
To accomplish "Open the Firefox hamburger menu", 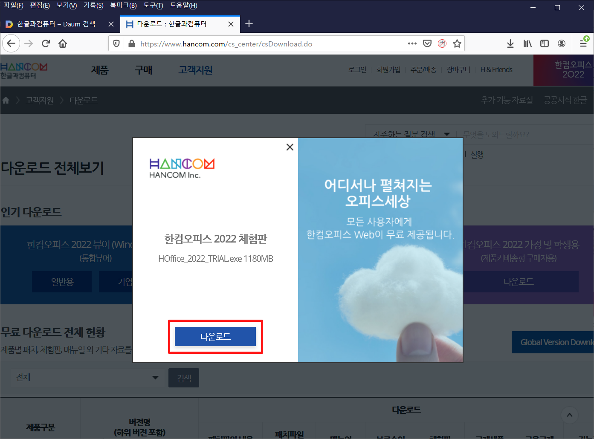I will point(583,43).
